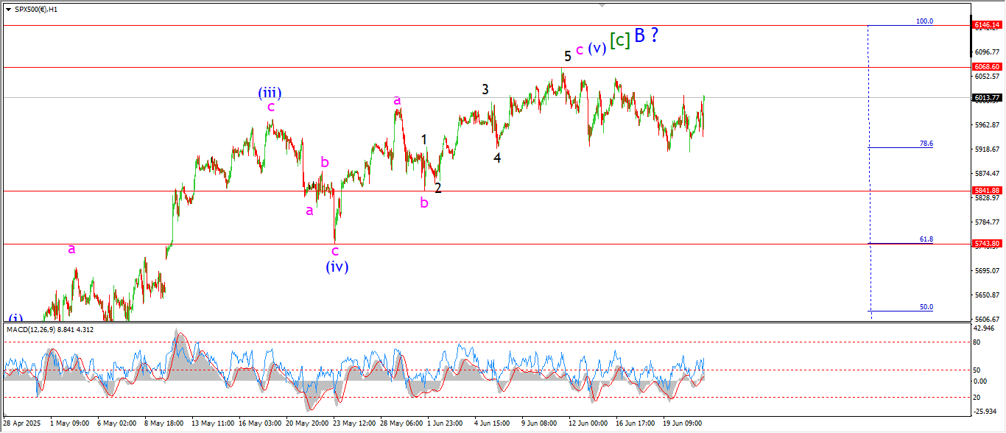Image resolution: width=1006 pixels, height=433 pixels.
Task: Select the black 3 wave label
Action: [485, 89]
